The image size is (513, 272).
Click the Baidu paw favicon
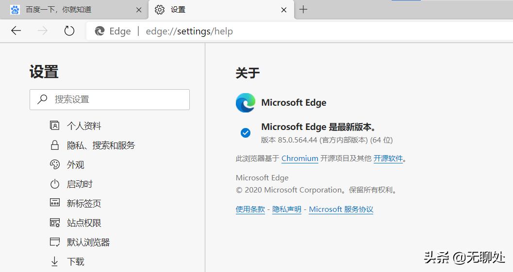click(x=15, y=10)
